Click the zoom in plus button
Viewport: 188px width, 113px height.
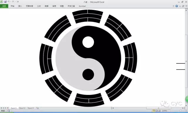pyautogui.click(x=187, y=111)
